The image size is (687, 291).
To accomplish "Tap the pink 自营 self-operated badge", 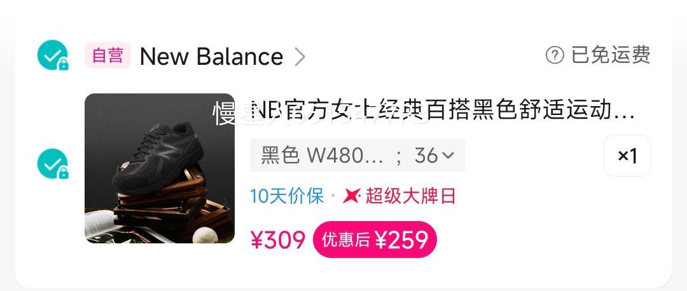I will click(x=108, y=55).
